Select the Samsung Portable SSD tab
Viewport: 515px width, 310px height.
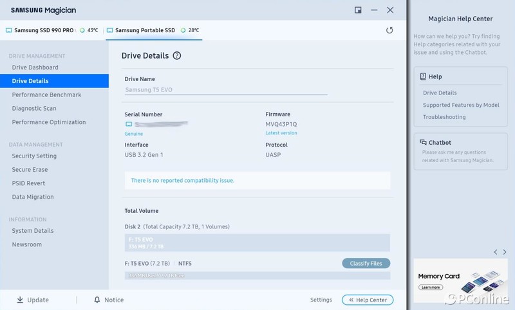145,30
